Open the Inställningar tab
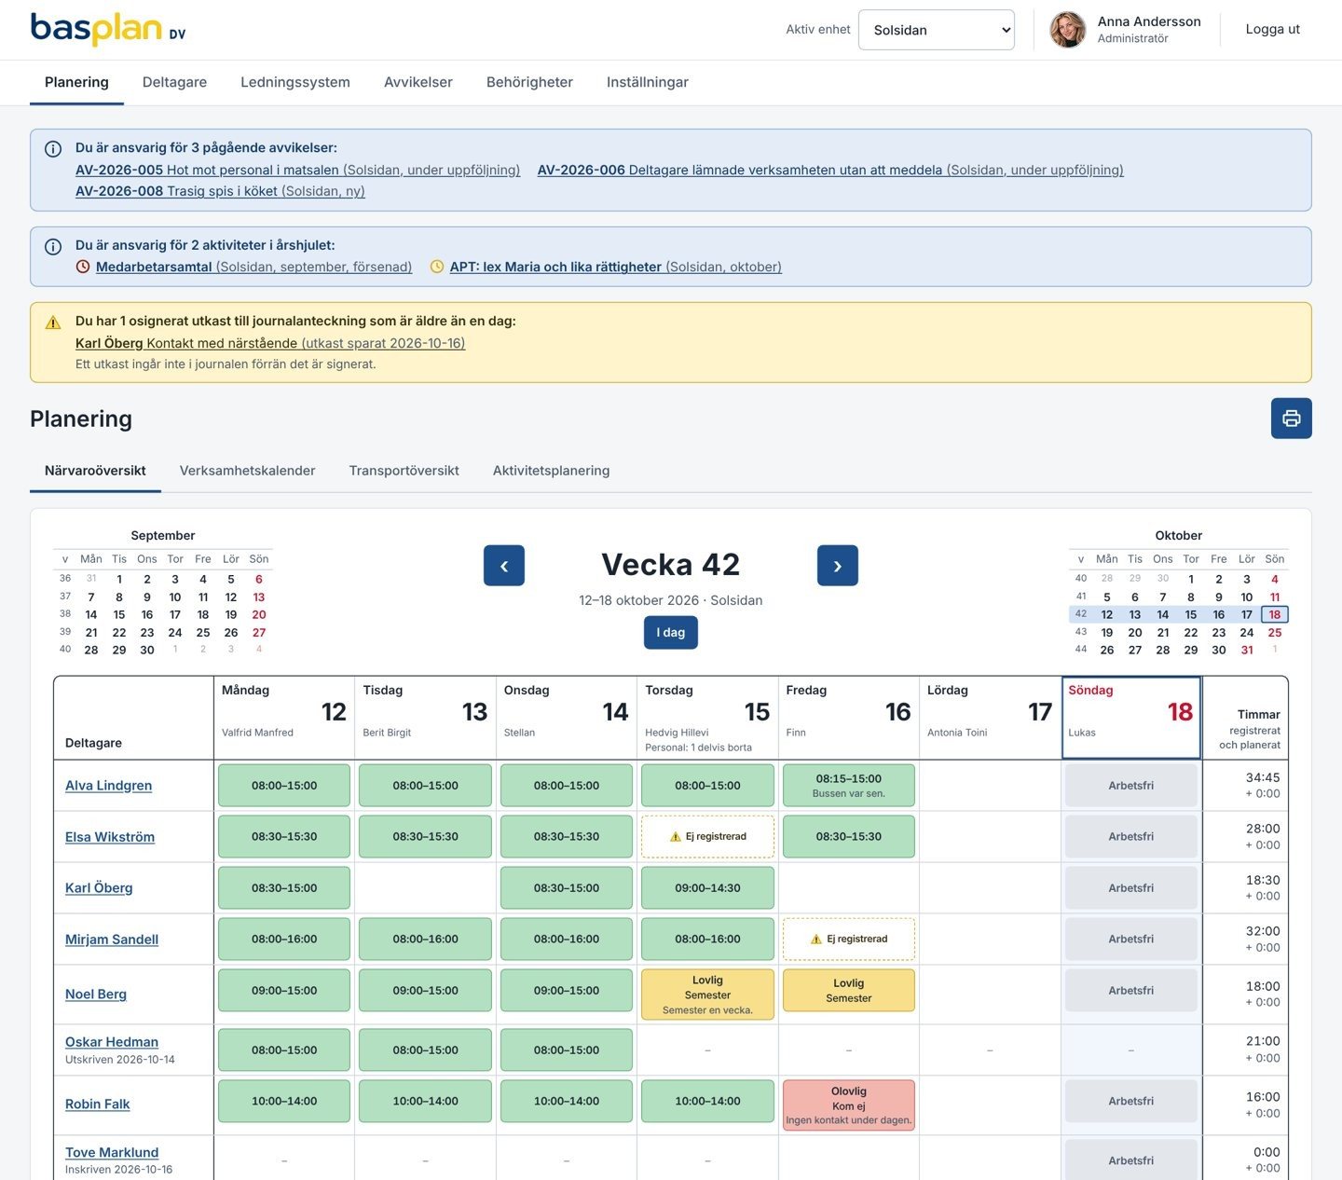1342x1180 pixels. (648, 82)
